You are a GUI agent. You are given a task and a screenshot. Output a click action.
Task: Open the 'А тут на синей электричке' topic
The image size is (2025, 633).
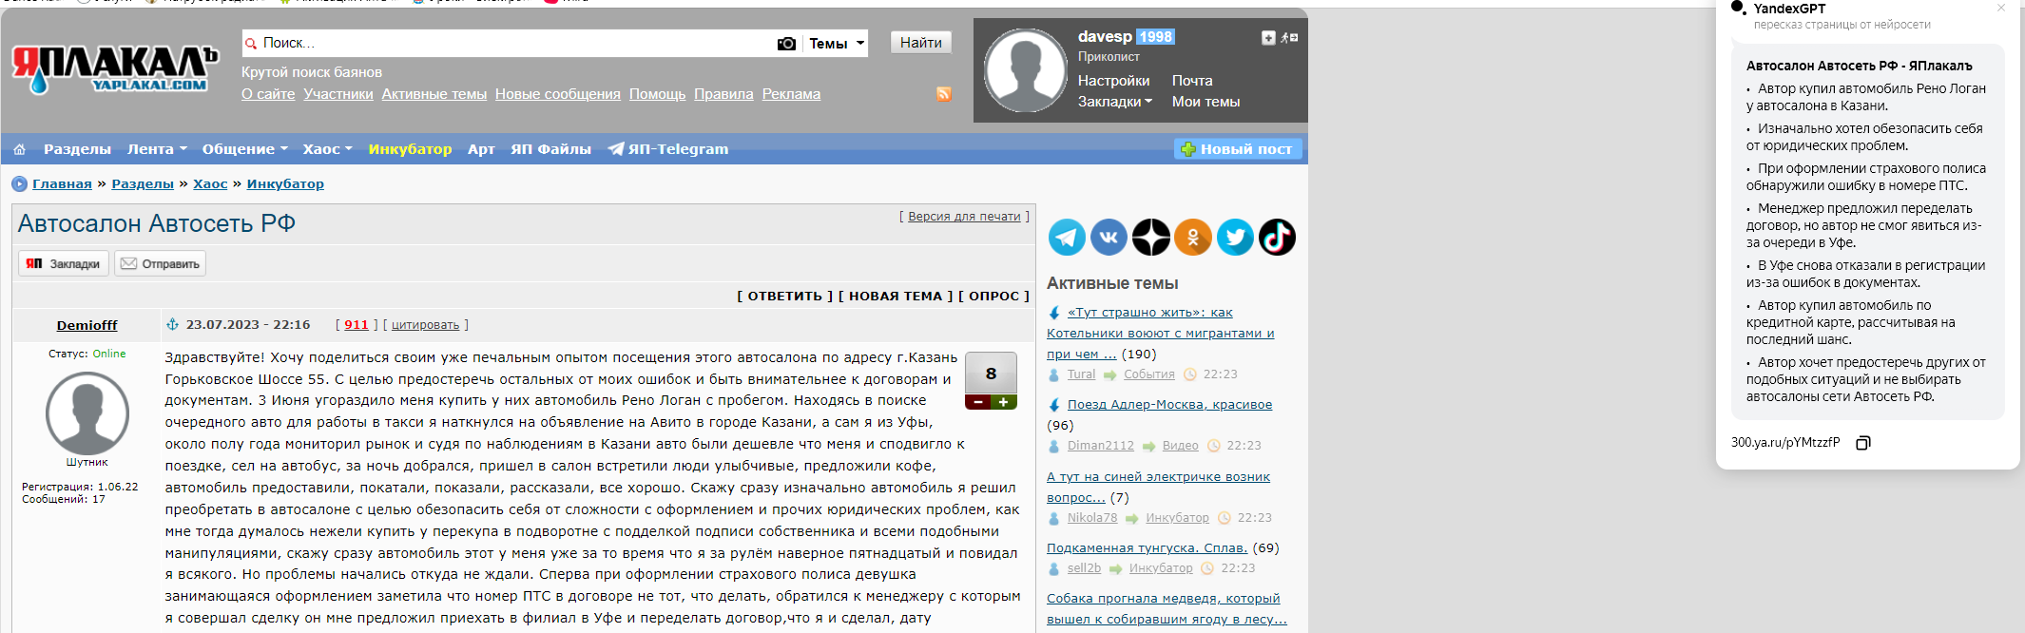point(1158,487)
